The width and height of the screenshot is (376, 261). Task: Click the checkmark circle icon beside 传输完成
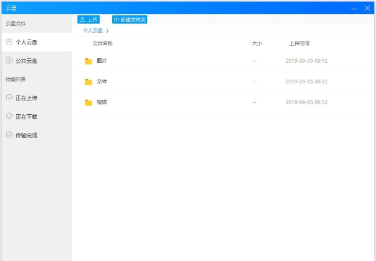click(9, 134)
